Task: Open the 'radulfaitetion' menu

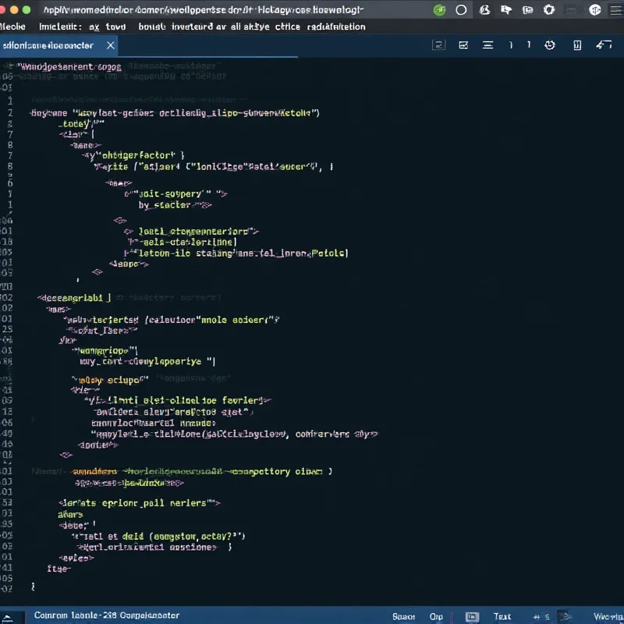Action: [336, 27]
